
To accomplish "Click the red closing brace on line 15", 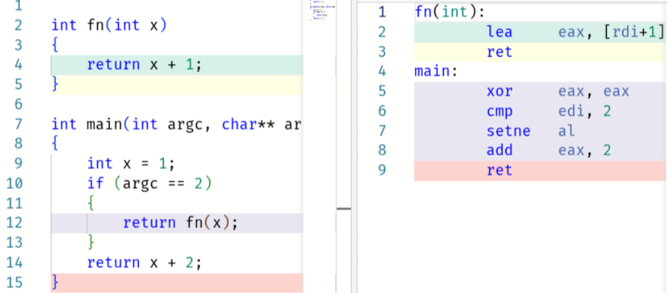I will [x=55, y=283].
